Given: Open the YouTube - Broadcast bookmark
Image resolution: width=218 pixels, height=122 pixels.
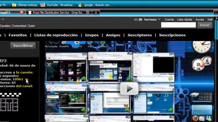Looking at the screenshot, I should point(58,5).
